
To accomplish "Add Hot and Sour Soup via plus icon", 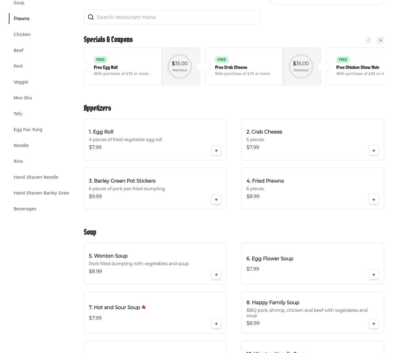I will point(216,324).
